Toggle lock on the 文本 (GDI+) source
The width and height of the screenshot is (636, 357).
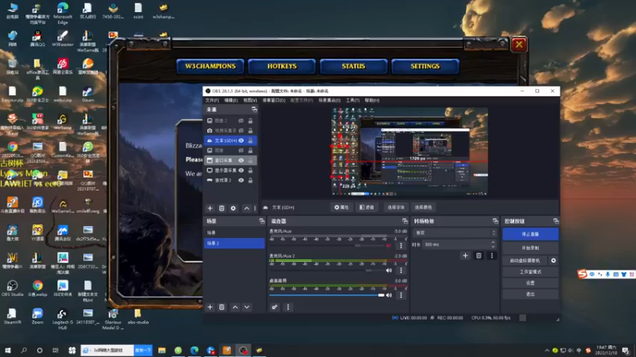point(250,140)
